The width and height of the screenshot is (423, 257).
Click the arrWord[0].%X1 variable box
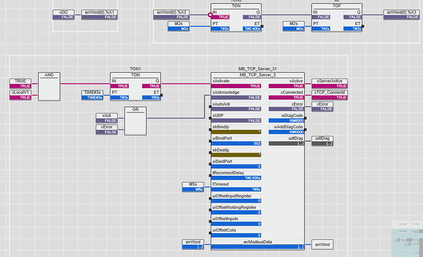coord(99,15)
